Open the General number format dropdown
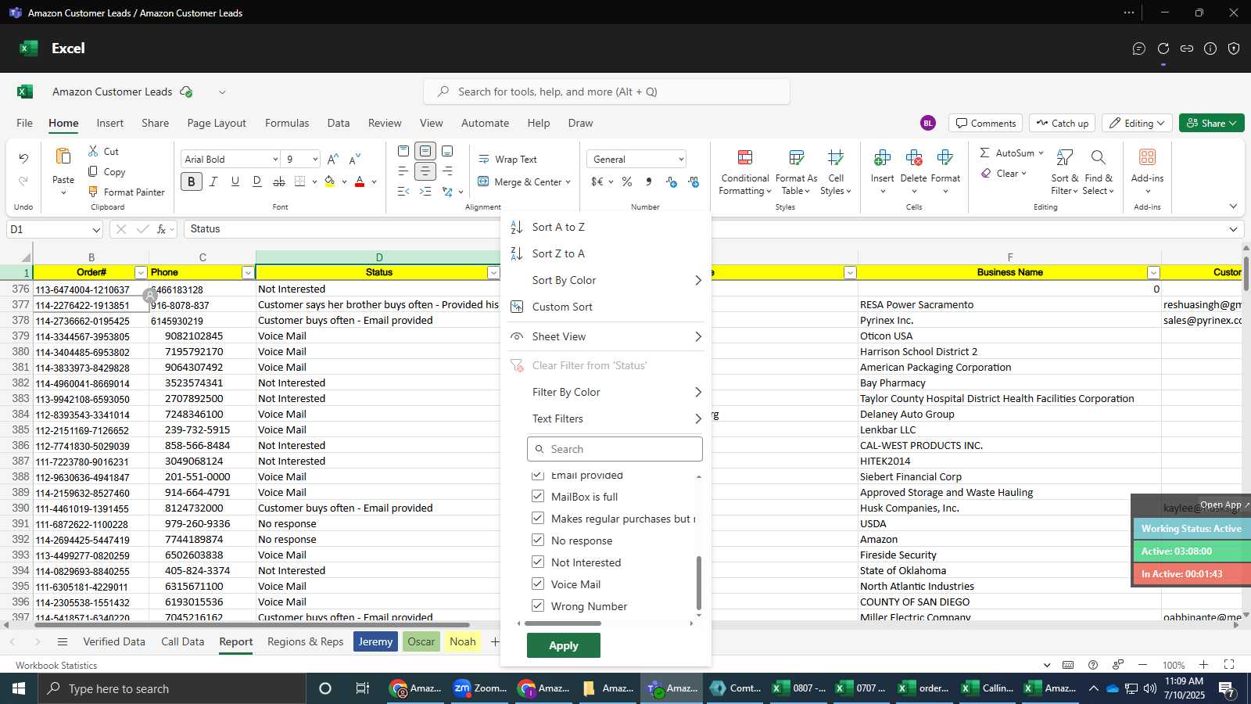The width and height of the screenshot is (1251, 704). (x=681, y=159)
